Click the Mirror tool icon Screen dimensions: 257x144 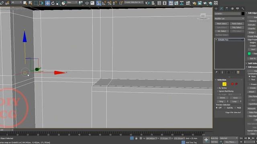coord(147,3)
